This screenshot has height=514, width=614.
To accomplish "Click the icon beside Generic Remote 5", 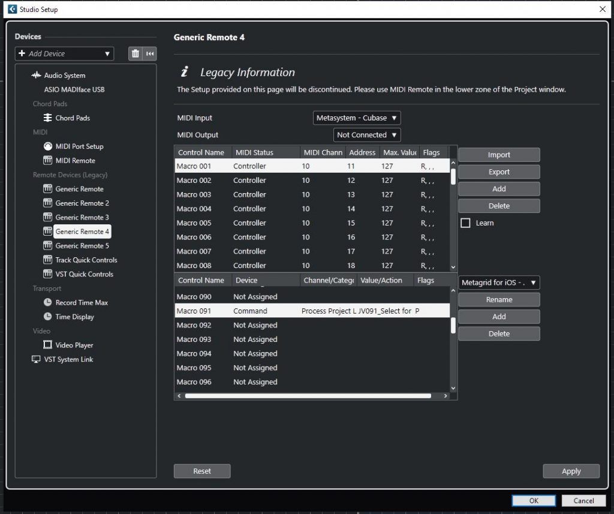I will (48, 246).
